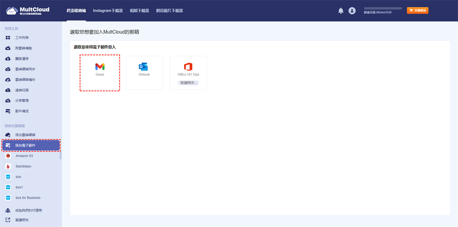This screenshot has height=227, width=458.
Task: Open the notifications bell
Action: pos(341,11)
